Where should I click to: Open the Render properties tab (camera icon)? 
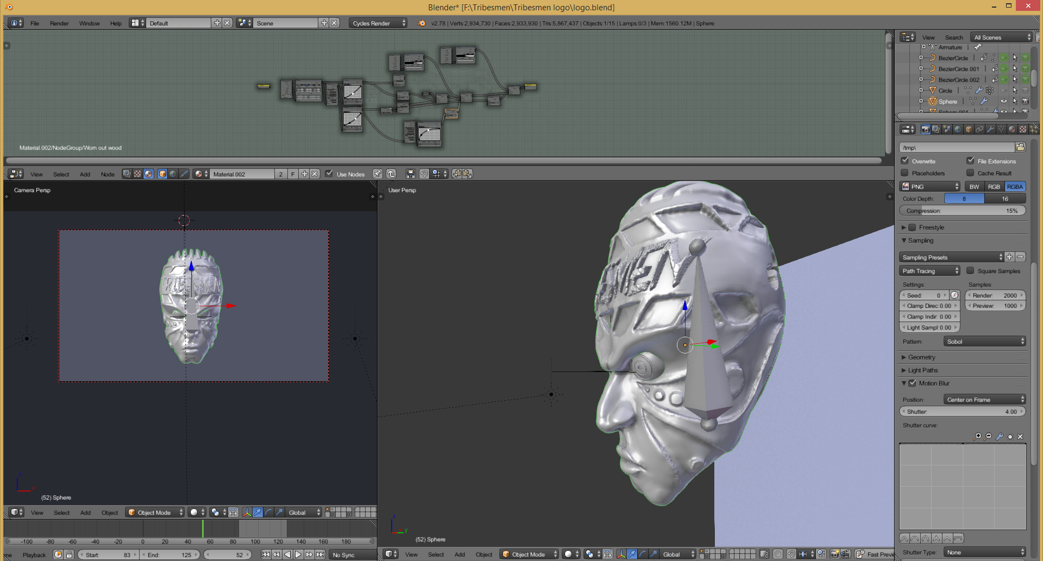pyautogui.click(x=925, y=129)
